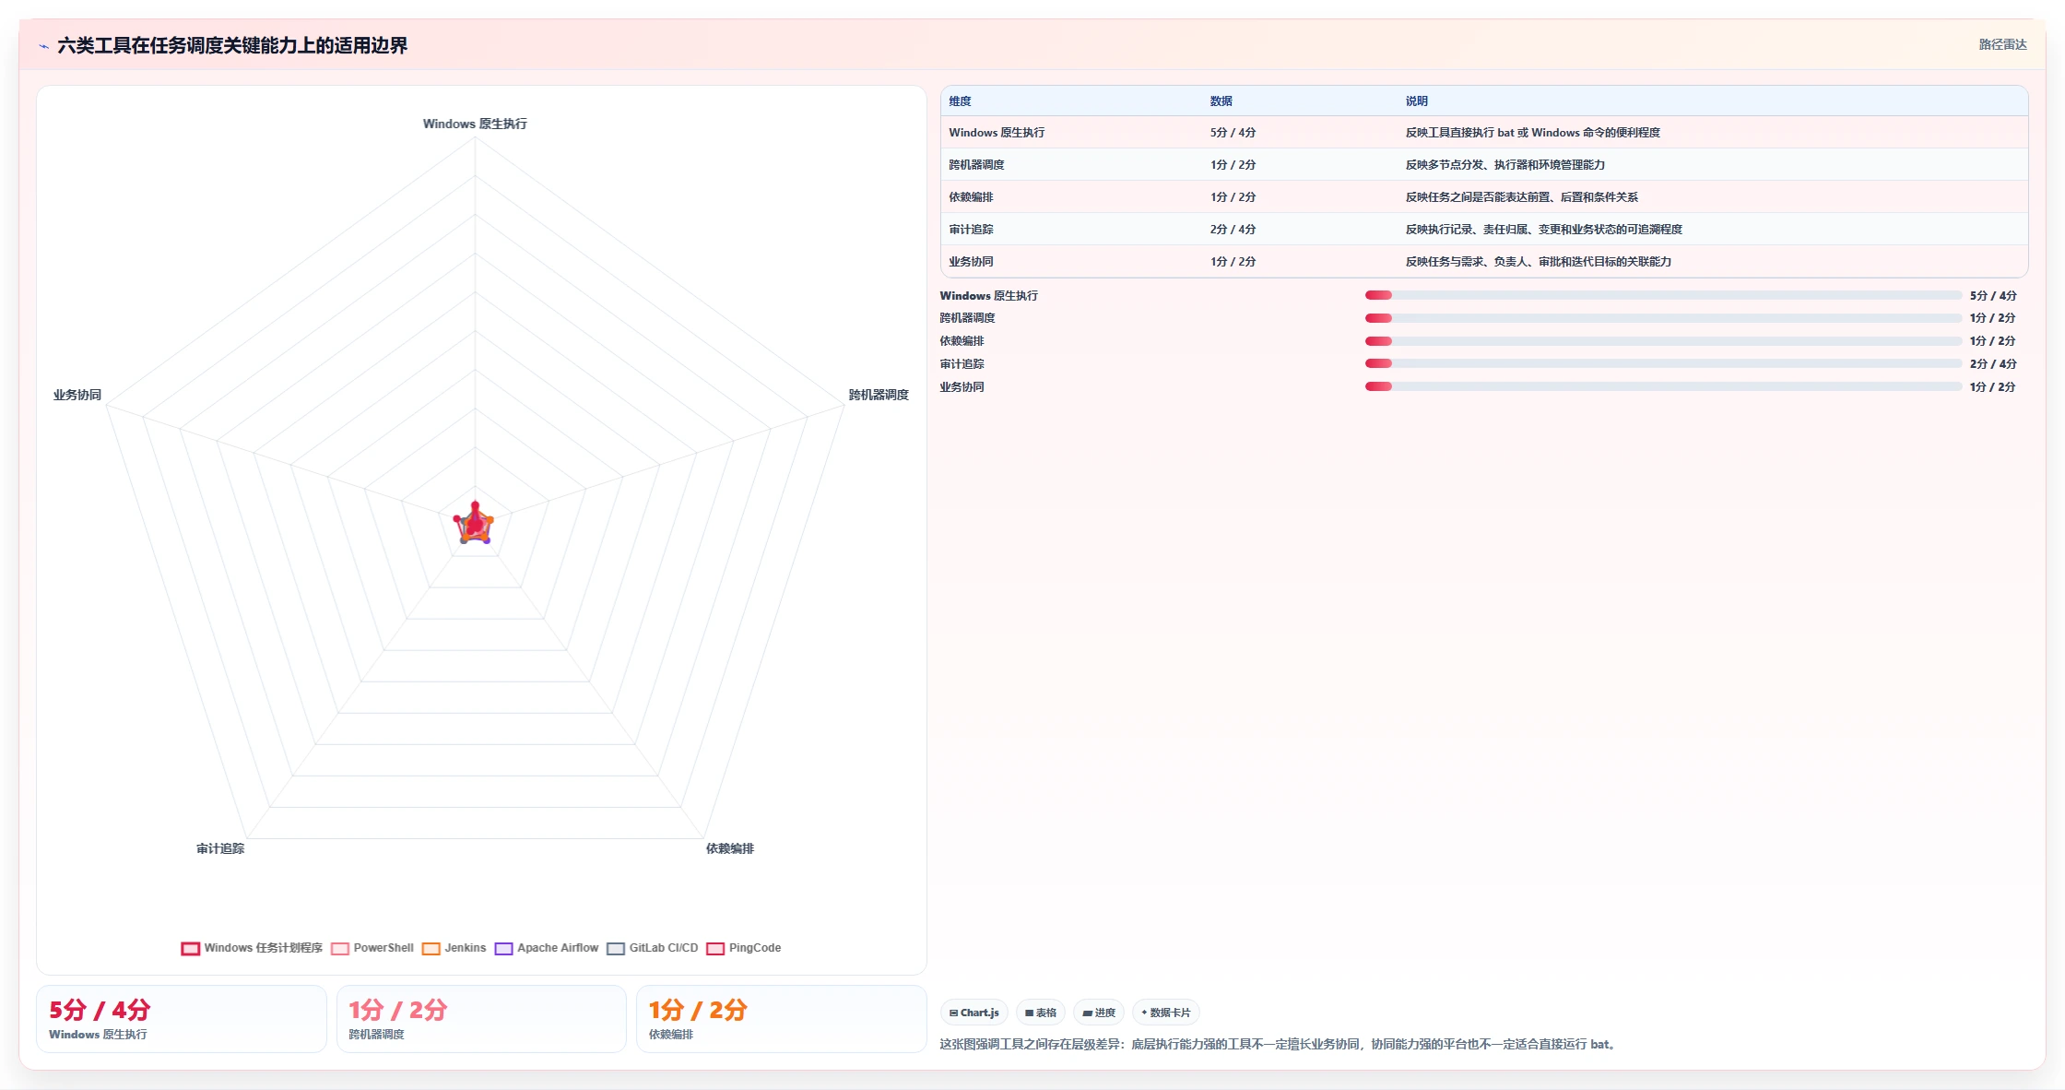2065x1090 pixels.
Task: Click the Chart.js tag
Action: coord(974,1013)
